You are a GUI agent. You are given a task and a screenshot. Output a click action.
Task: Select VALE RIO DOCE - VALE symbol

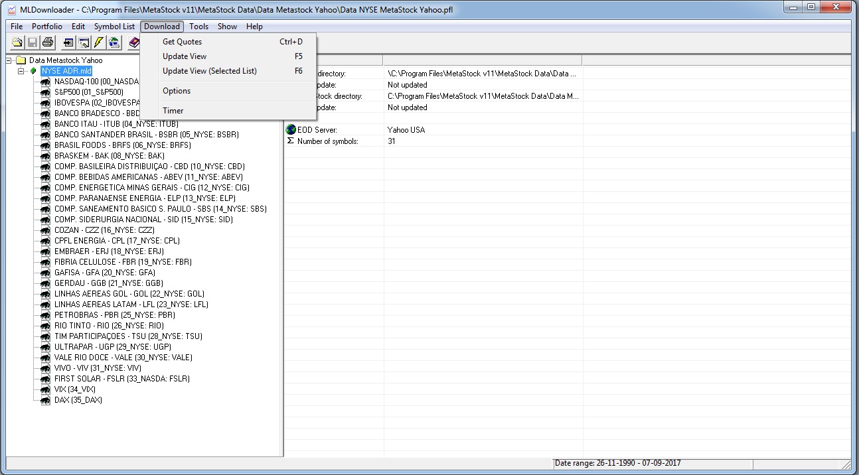(x=123, y=358)
